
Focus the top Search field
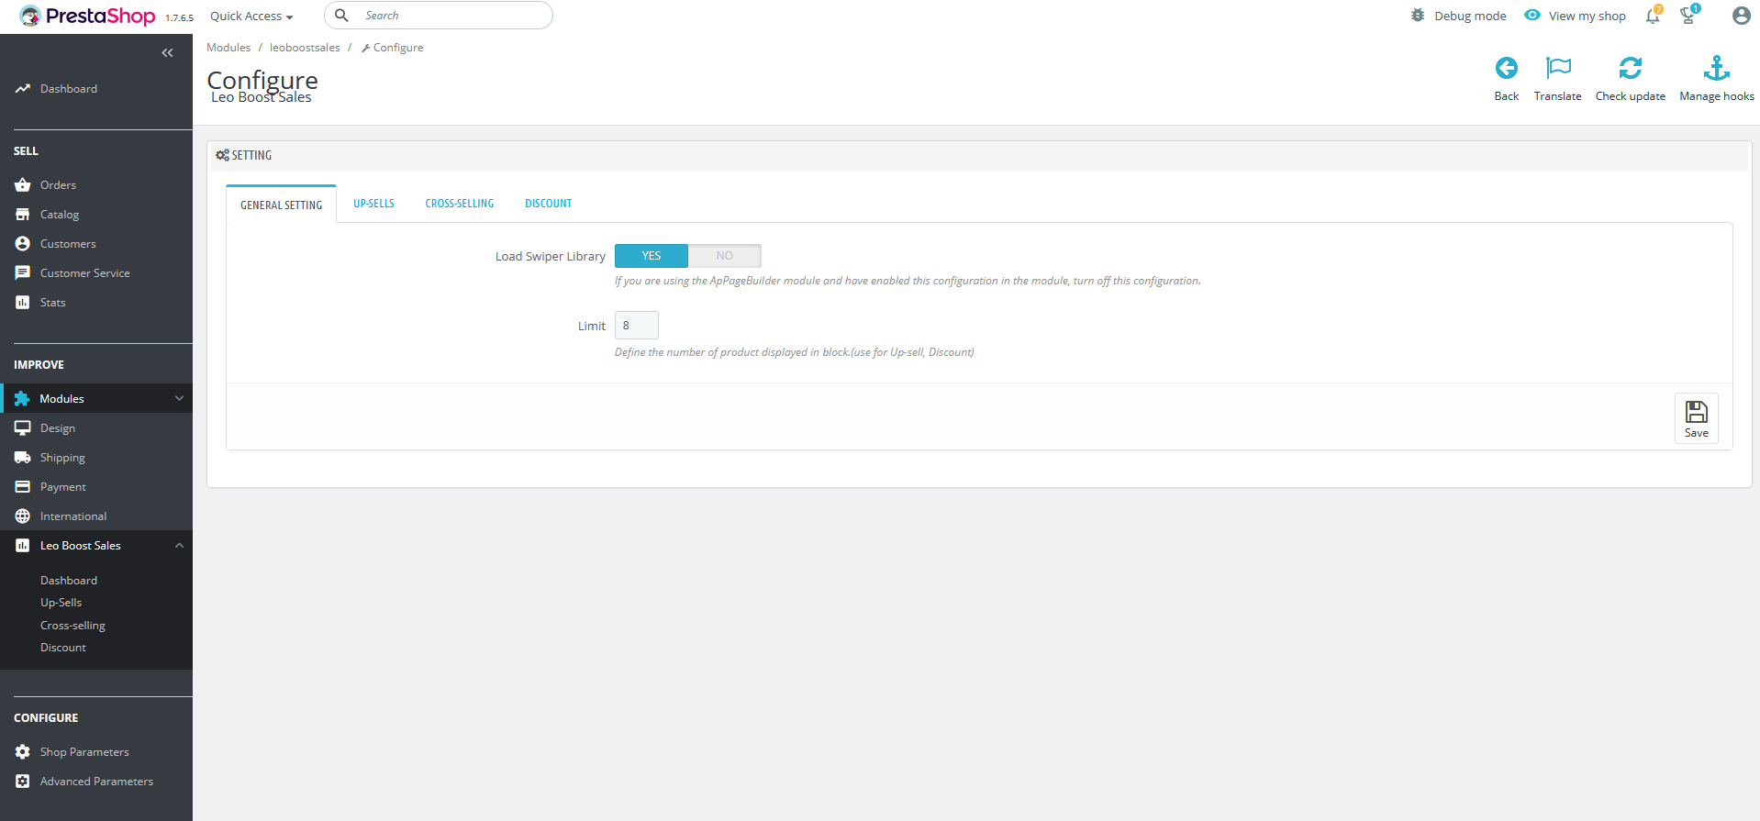click(439, 16)
